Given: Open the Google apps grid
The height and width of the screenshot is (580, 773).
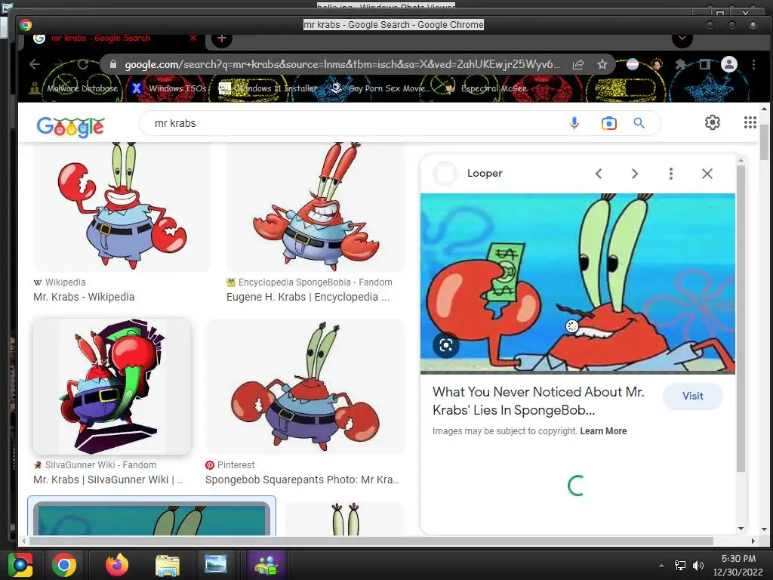Looking at the screenshot, I should pyautogui.click(x=750, y=122).
